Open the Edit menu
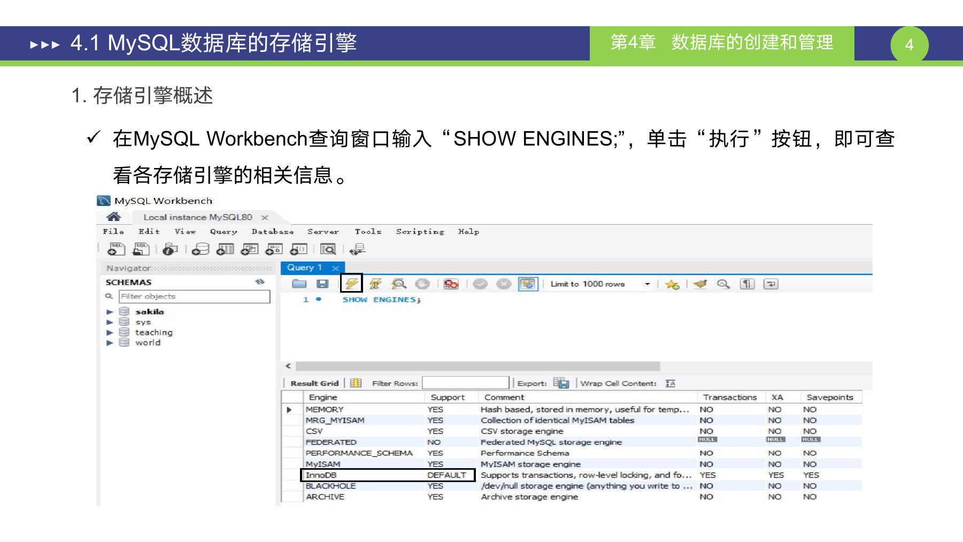The width and height of the screenshot is (963, 542). coord(149,231)
